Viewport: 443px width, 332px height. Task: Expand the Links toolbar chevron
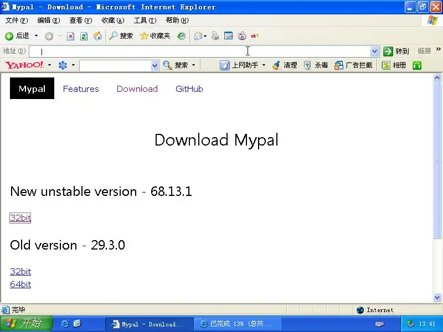438,49
